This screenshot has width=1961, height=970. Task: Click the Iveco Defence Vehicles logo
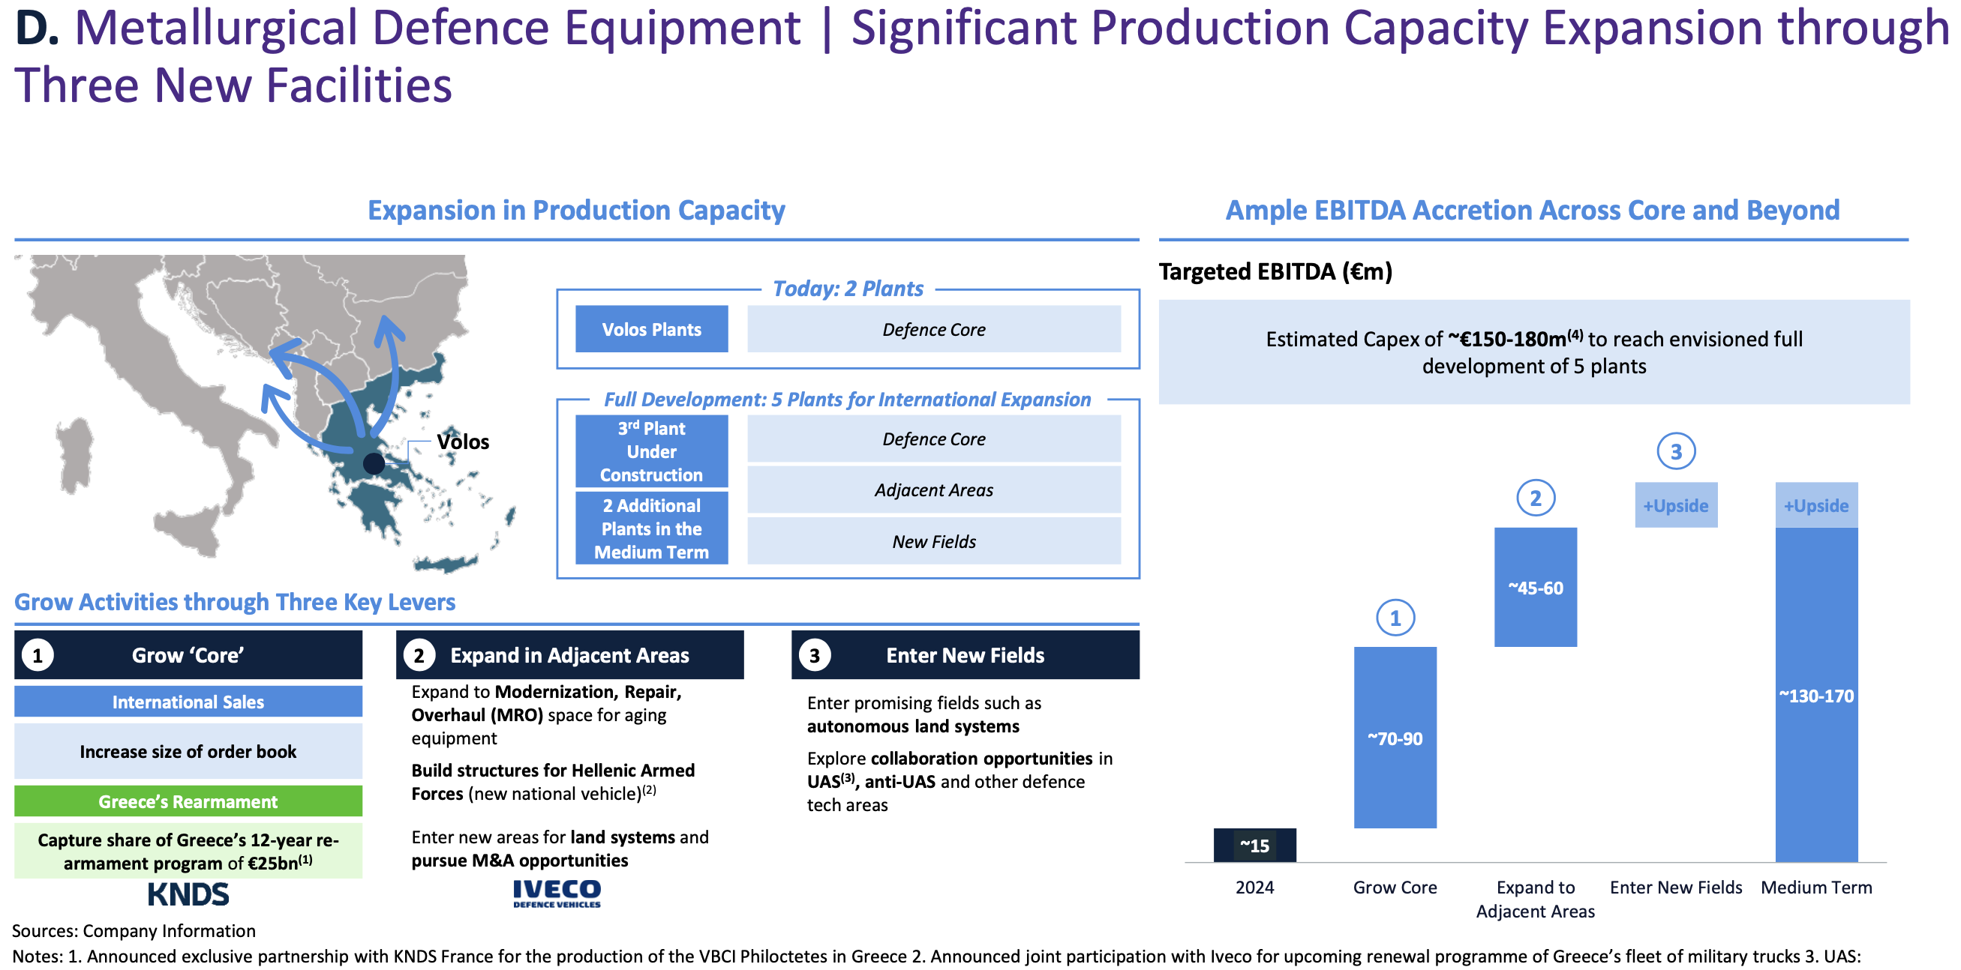coord(557,893)
